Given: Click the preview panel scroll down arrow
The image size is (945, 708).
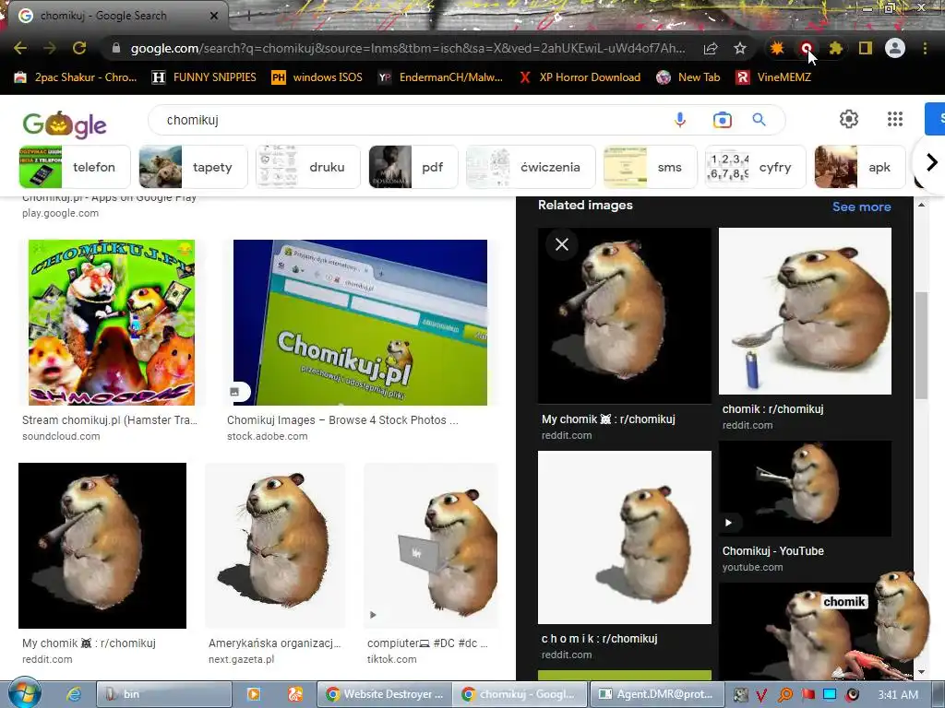Looking at the screenshot, I should [921, 672].
